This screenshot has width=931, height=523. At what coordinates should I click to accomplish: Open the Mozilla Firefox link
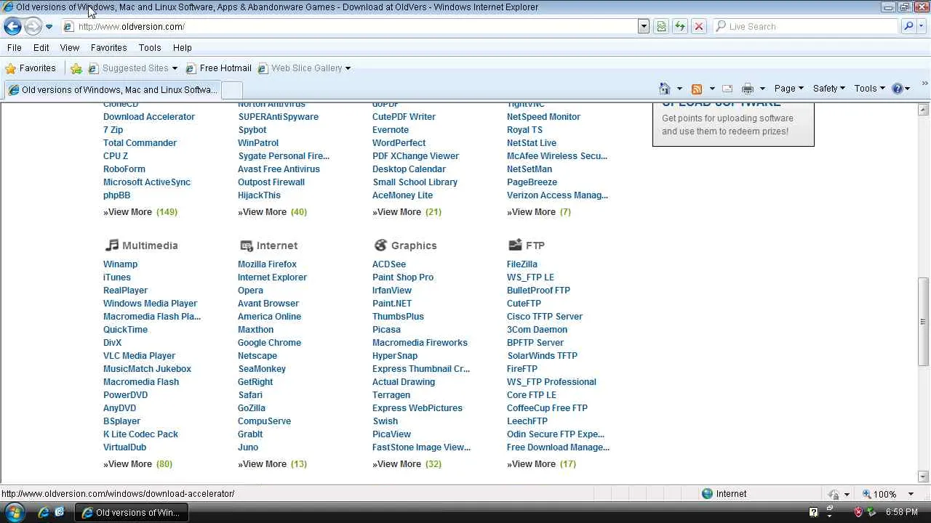[267, 264]
